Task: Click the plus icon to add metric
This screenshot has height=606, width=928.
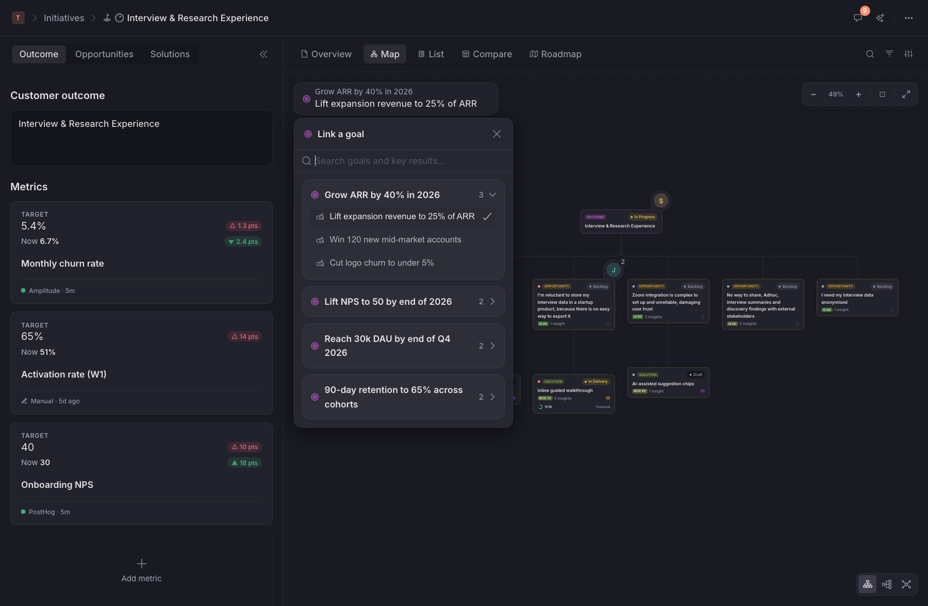Action: click(x=142, y=564)
